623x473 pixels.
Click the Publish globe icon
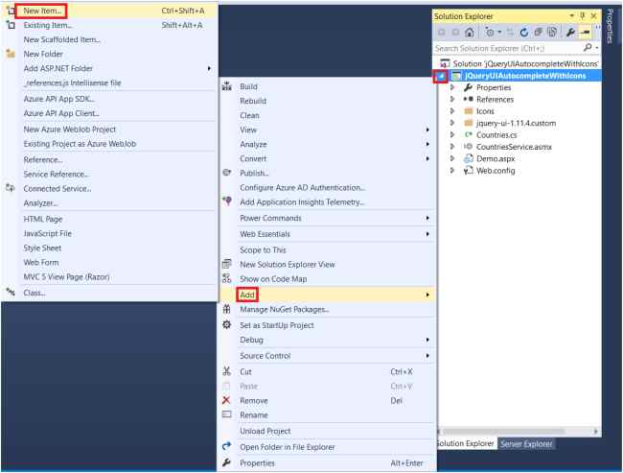coord(227,173)
